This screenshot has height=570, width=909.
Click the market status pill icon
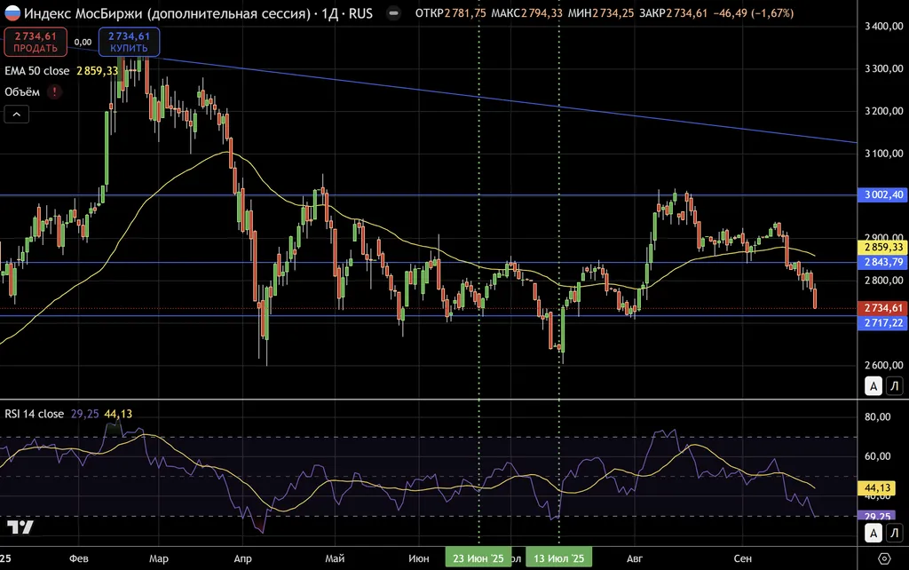tap(394, 13)
